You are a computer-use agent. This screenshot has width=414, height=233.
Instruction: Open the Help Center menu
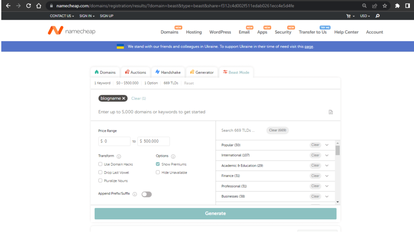346,32
